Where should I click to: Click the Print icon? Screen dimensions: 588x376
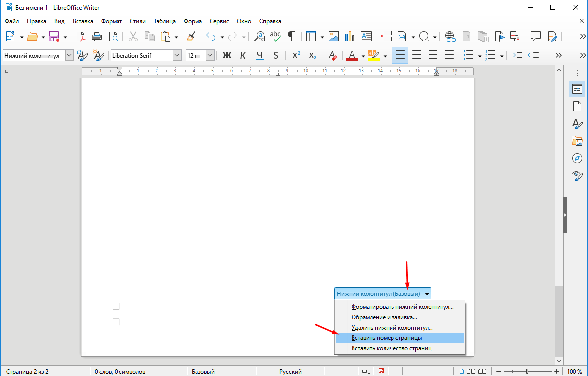(97, 36)
